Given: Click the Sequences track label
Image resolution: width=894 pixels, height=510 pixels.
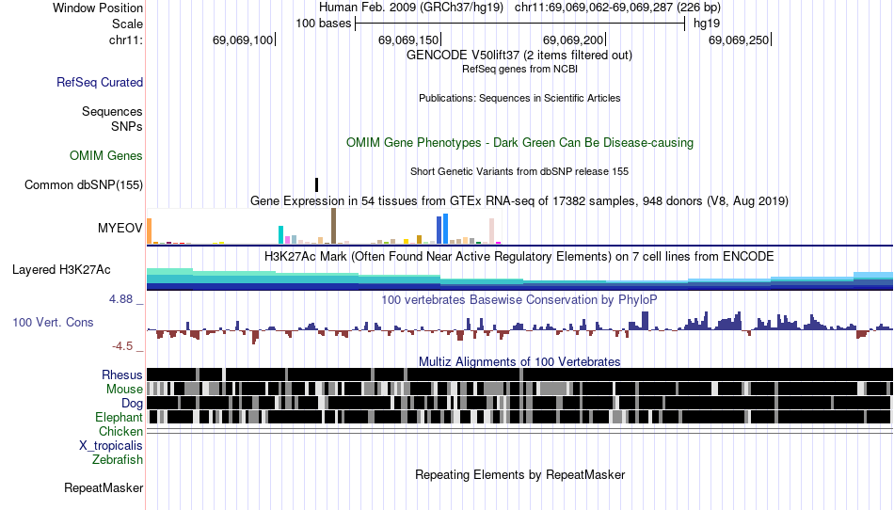Looking at the screenshot, I should click(112, 112).
